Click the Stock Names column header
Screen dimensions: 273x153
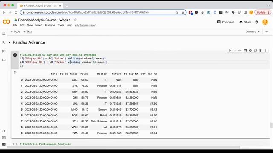click(69, 74)
